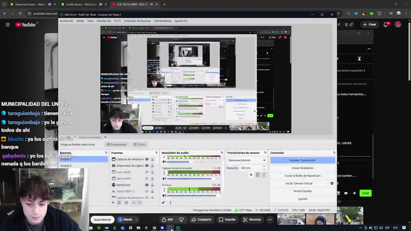
Task: Hide the alertasssss source
Action: coord(147,185)
